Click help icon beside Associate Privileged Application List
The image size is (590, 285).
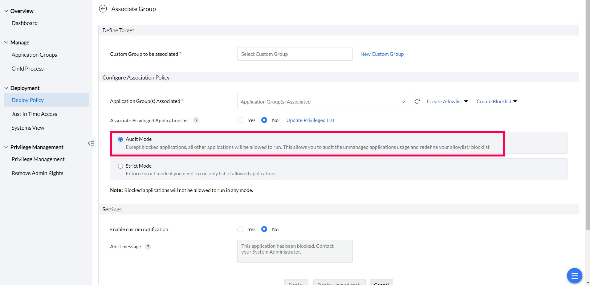[196, 120]
